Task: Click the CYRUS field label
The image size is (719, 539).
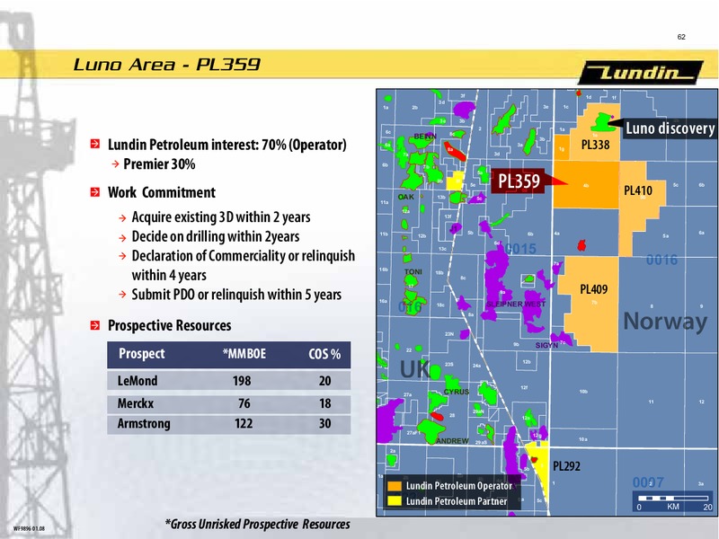Action: coord(457,392)
